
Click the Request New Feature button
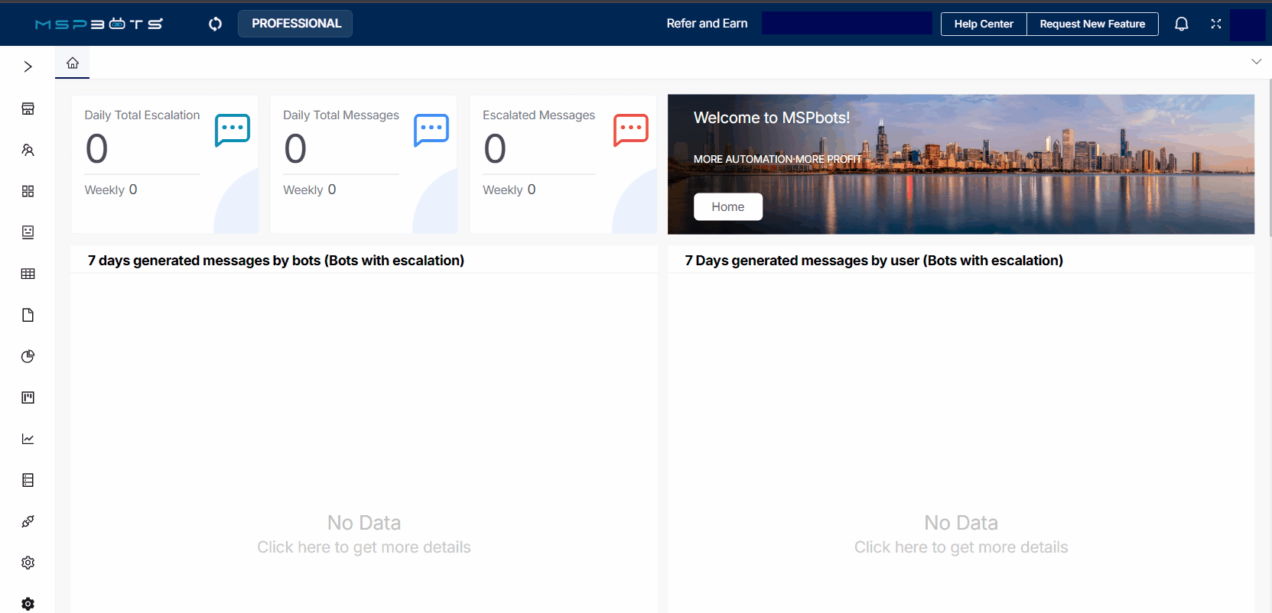pyautogui.click(x=1091, y=24)
